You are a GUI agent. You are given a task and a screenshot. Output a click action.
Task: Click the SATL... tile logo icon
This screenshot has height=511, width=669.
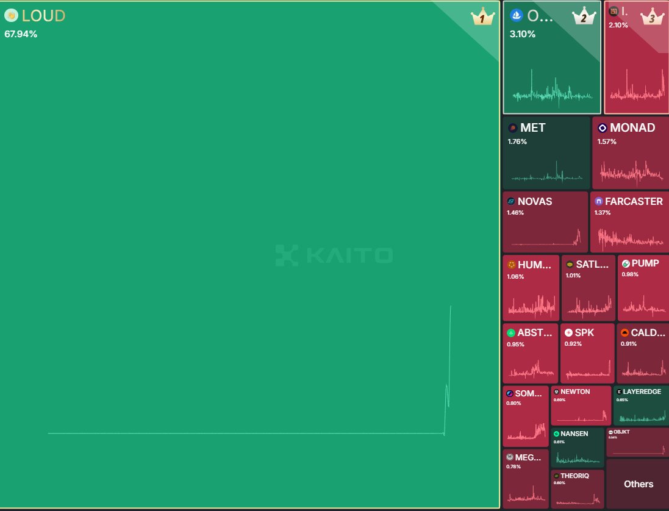(x=570, y=265)
